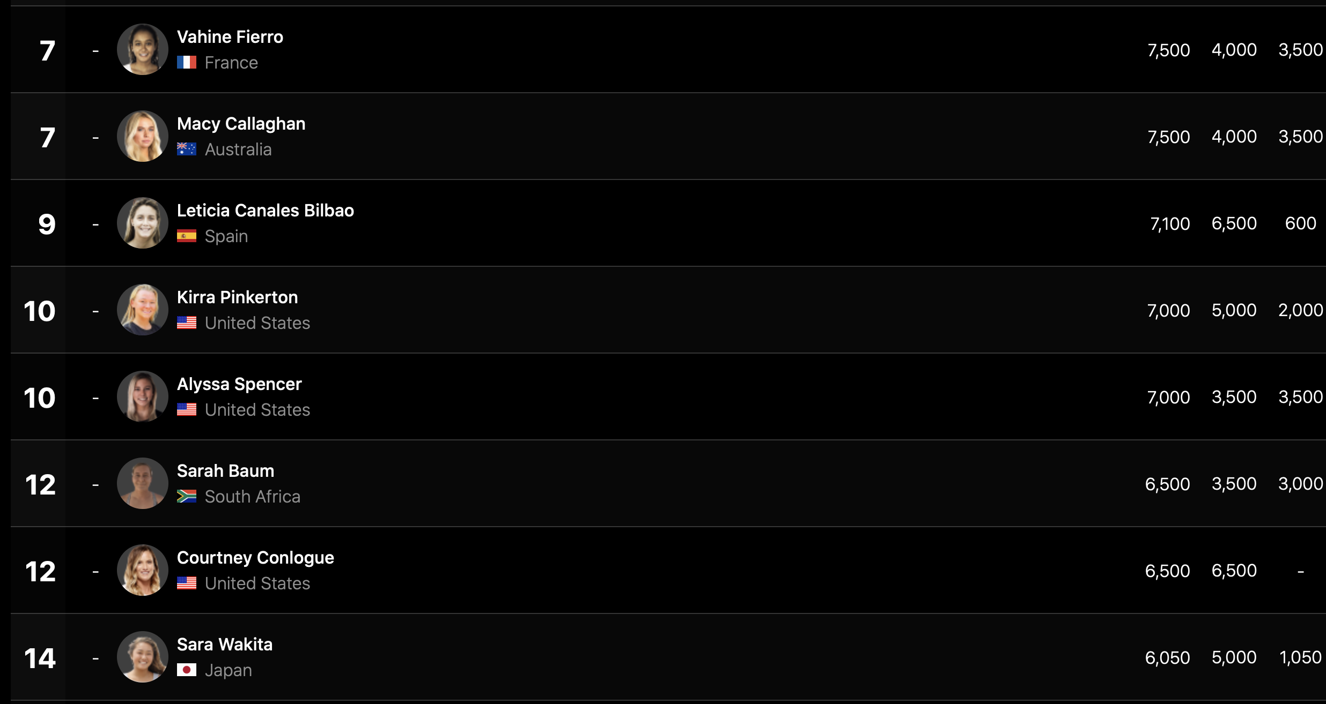Click United States flag under Courtney Conlogue
The image size is (1326, 704).
[187, 583]
